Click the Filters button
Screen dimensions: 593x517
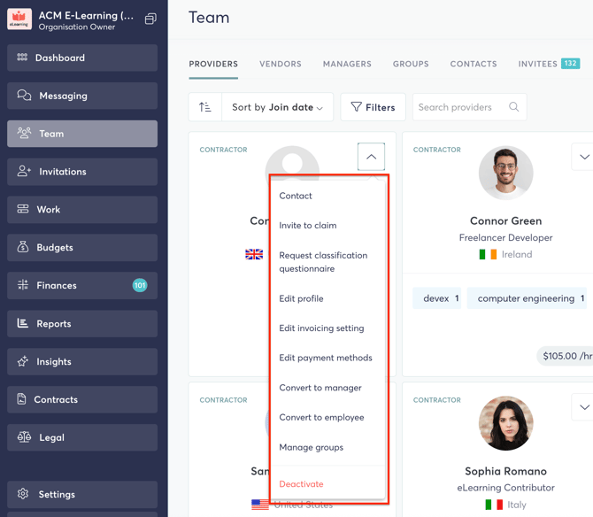pyautogui.click(x=373, y=107)
